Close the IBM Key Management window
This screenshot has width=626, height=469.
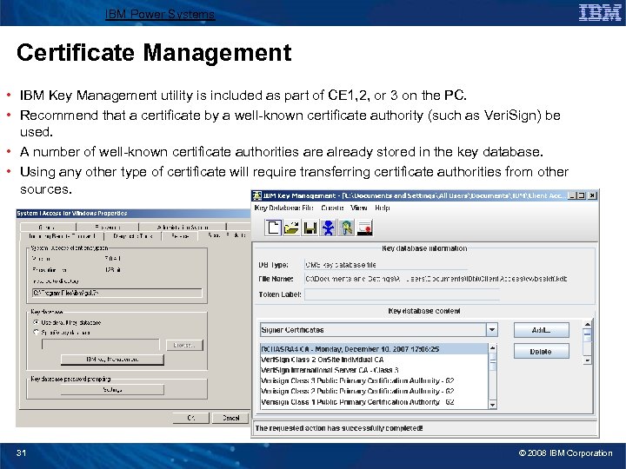(592, 195)
